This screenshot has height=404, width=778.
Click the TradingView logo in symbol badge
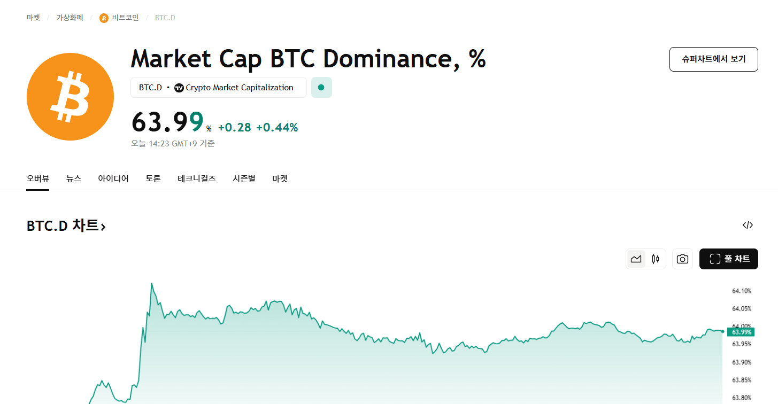pyautogui.click(x=179, y=88)
